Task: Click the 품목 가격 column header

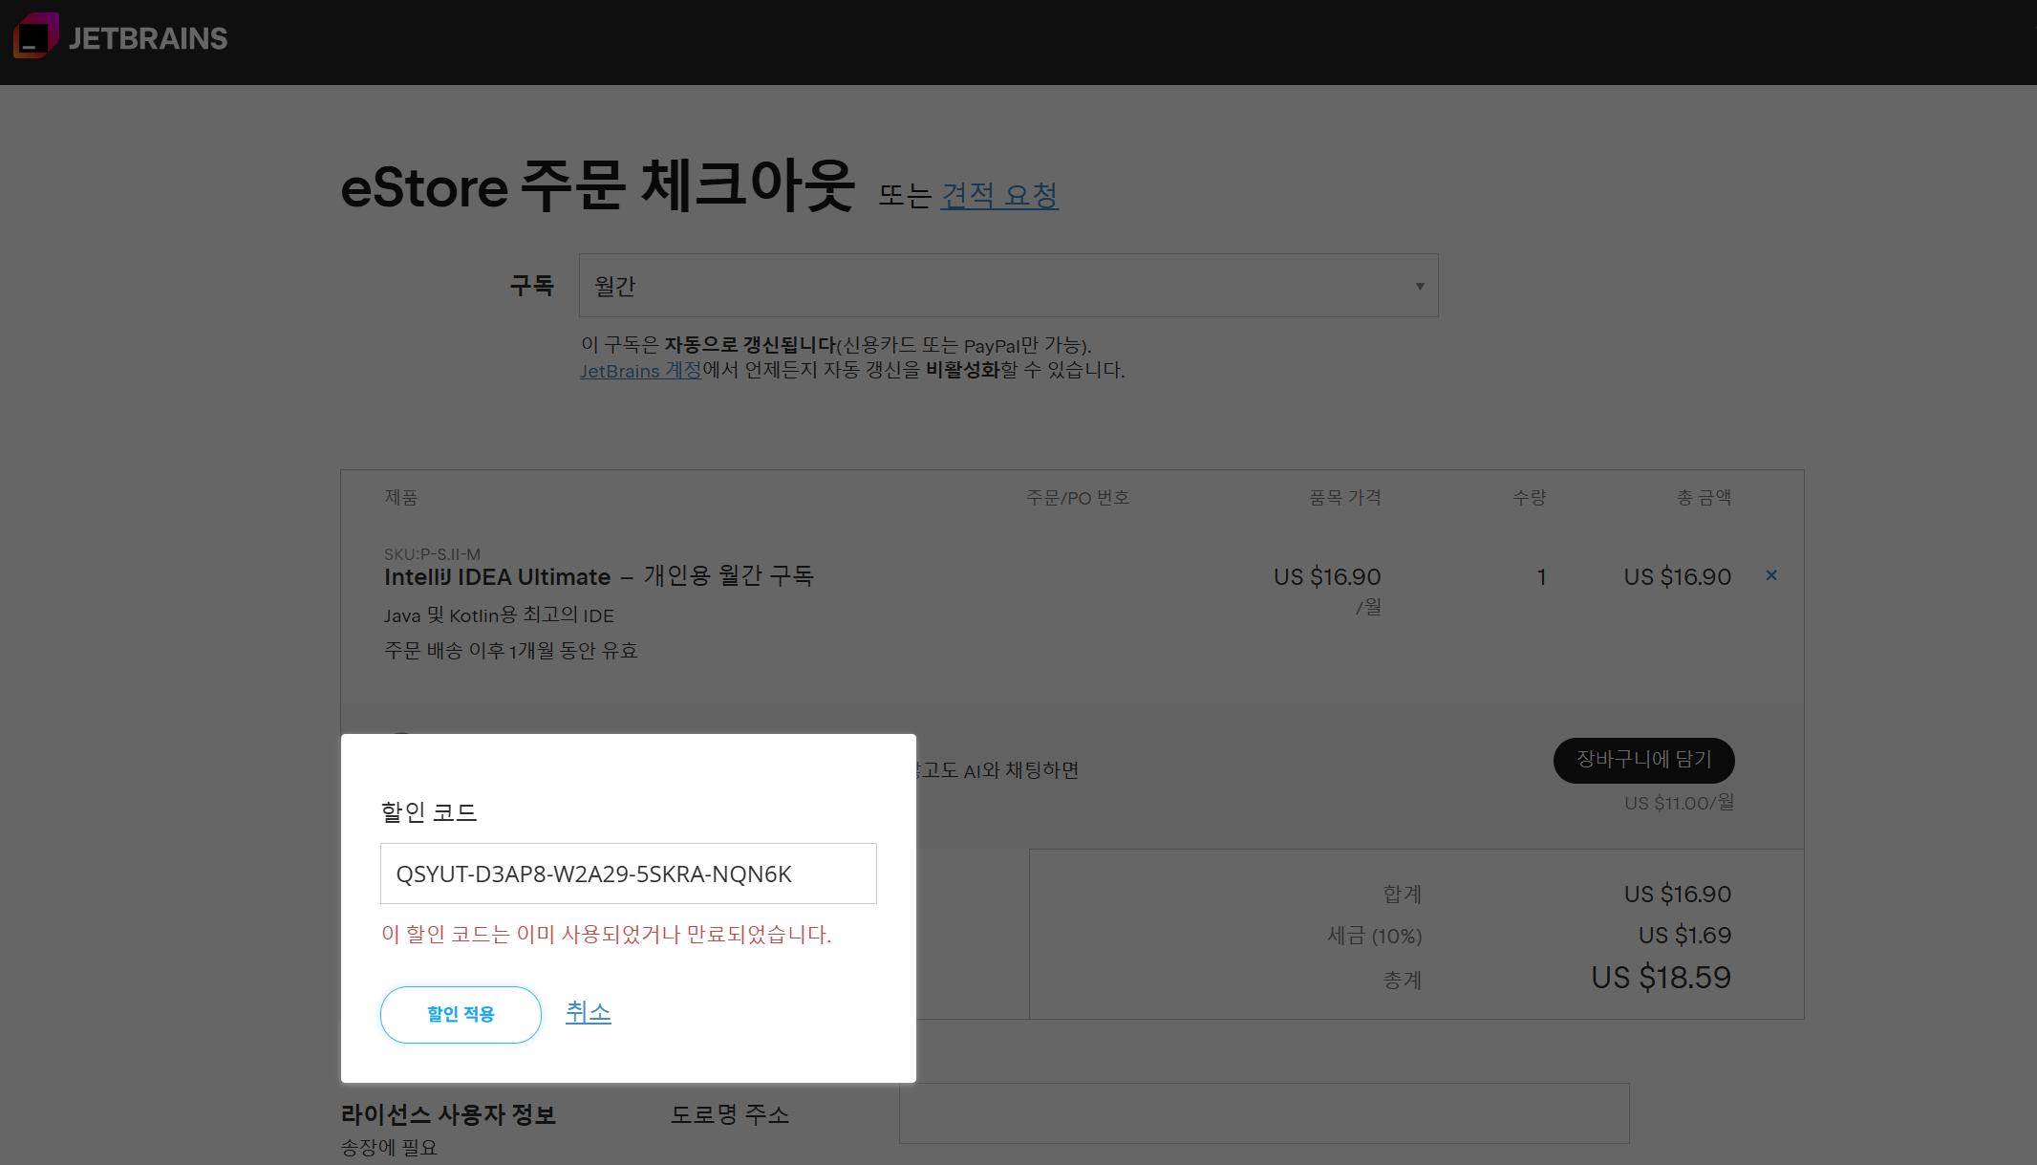Action: tap(1344, 498)
